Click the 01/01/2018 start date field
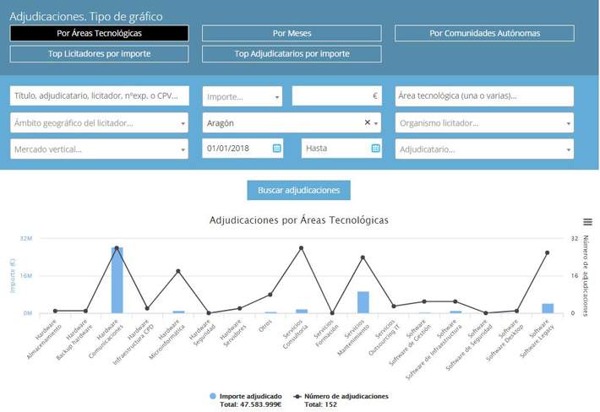The image size is (600, 412). pyautogui.click(x=243, y=148)
